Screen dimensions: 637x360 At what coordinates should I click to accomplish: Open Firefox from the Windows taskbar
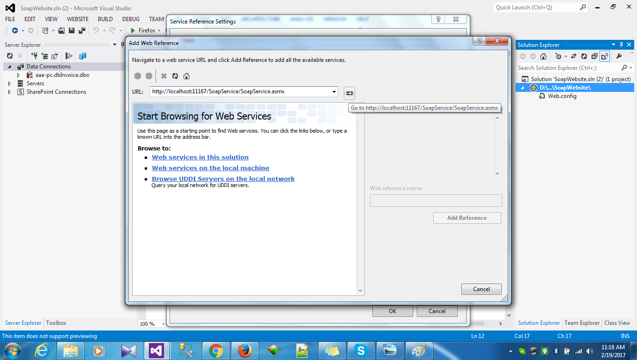(x=244, y=351)
